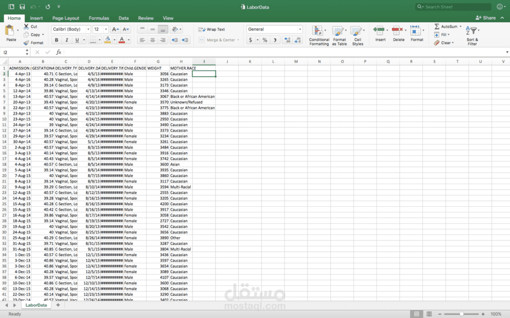The width and height of the screenshot is (510, 318).
Task: Add a new sheet with plus button
Action: tap(58, 305)
